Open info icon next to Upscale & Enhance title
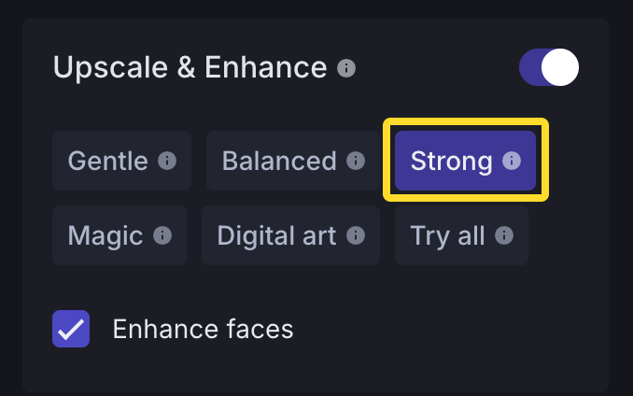This screenshot has height=396, width=633. pyautogui.click(x=346, y=68)
